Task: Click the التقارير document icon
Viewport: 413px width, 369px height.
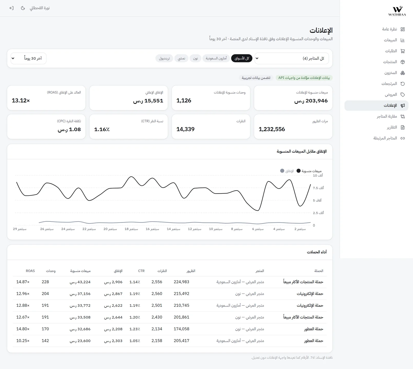Action: point(403,127)
